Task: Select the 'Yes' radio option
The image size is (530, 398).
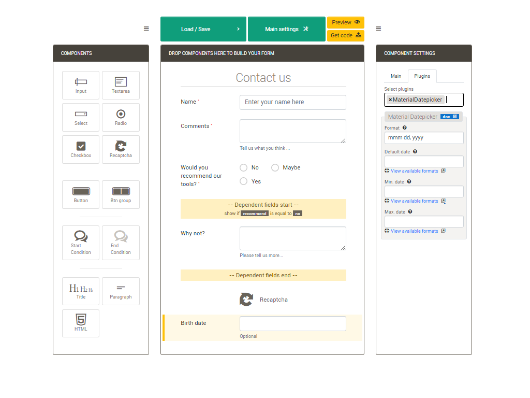Action: pos(244,181)
